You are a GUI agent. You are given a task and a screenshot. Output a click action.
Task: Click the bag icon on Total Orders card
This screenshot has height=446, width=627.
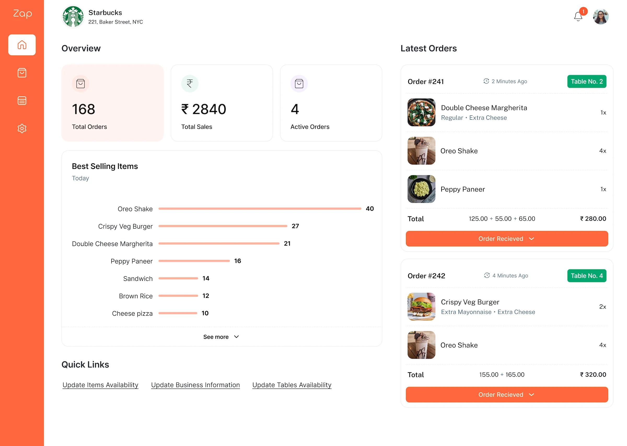tap(80, 84)
